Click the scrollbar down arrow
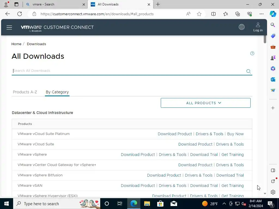The image size is (279, 209). (265, 193)
